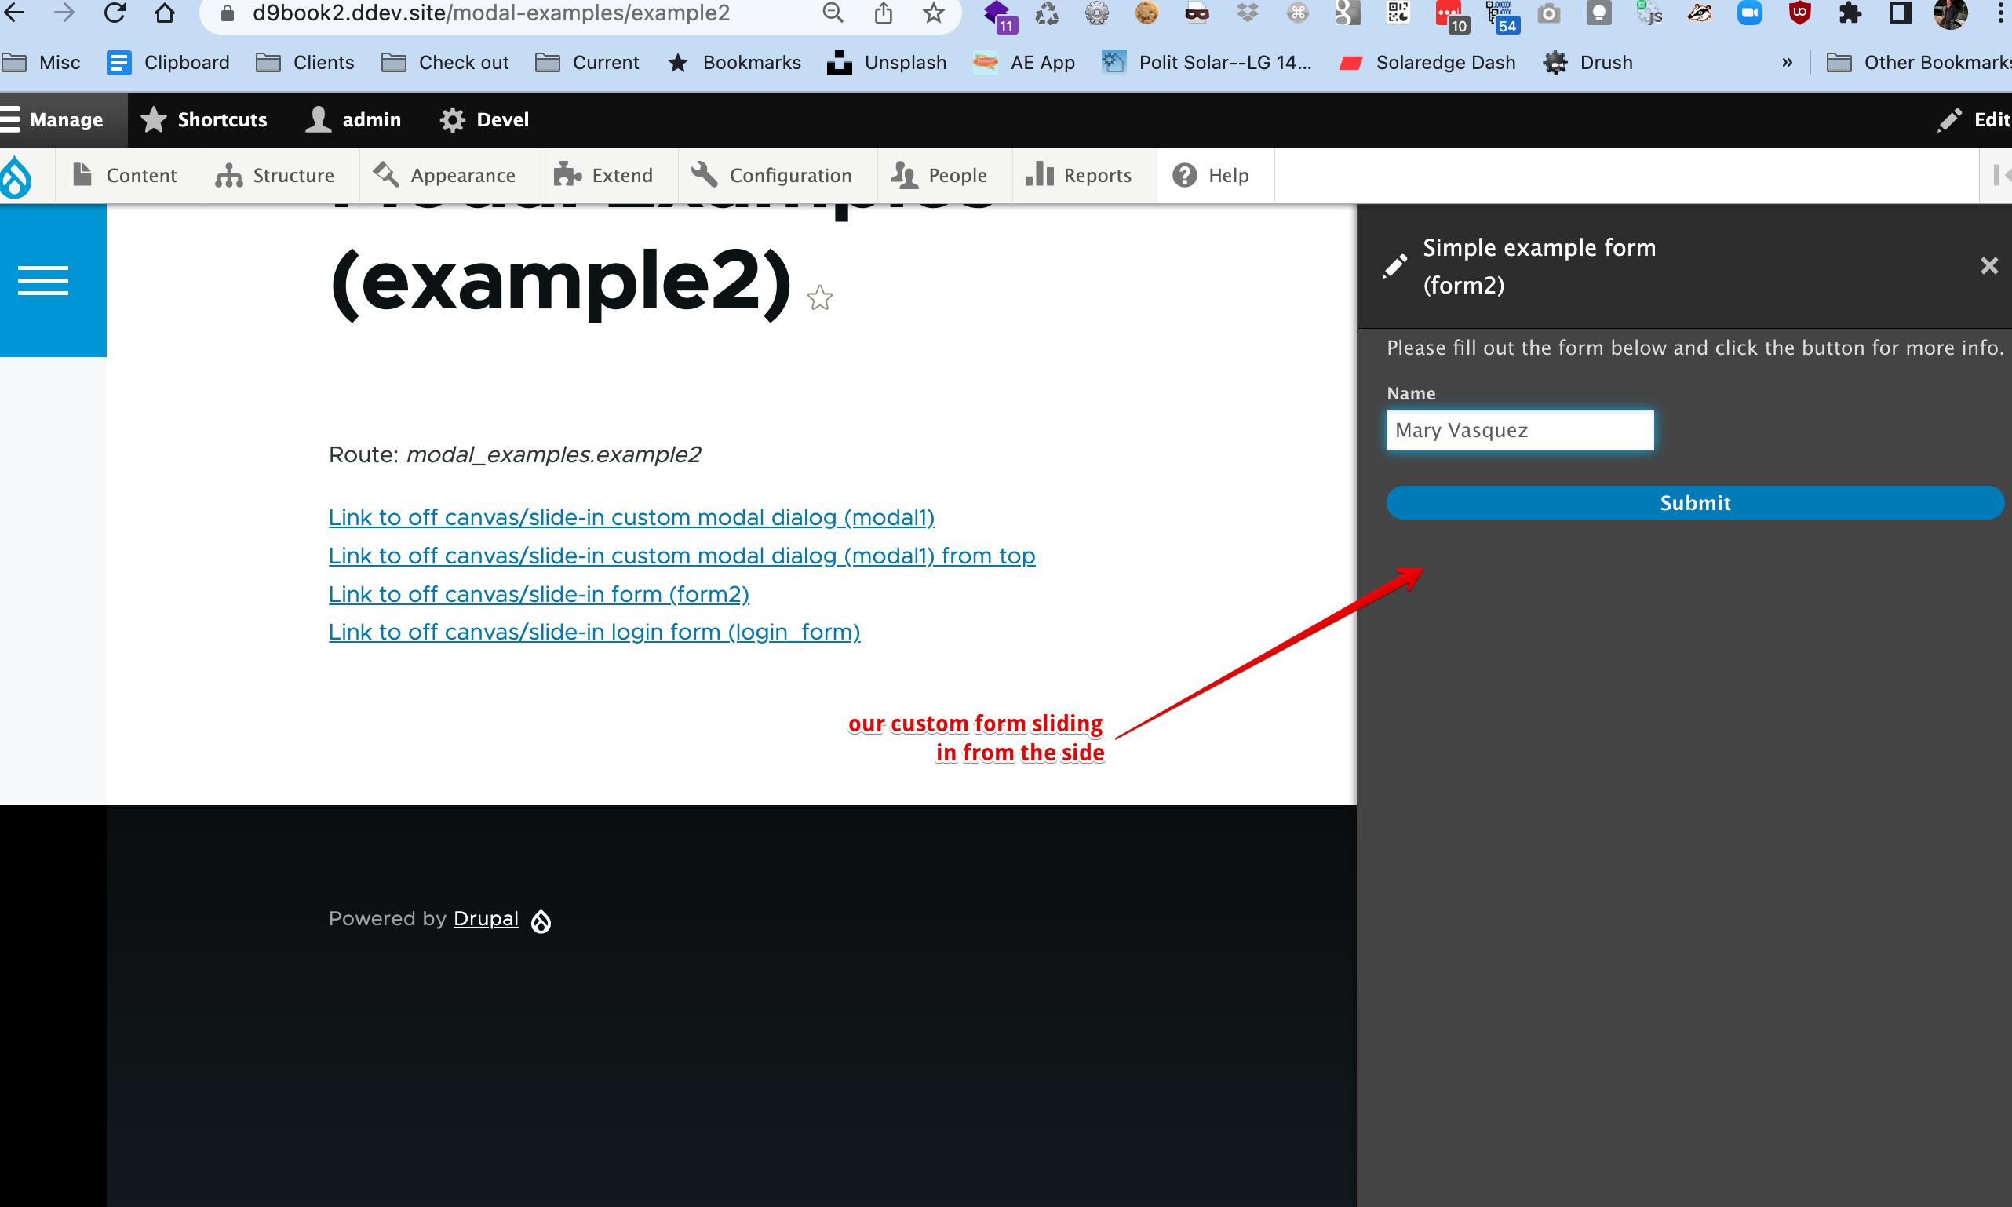Open the admin user menu
Viewport: 2012px width, 1207px height.
pos(354,119)
